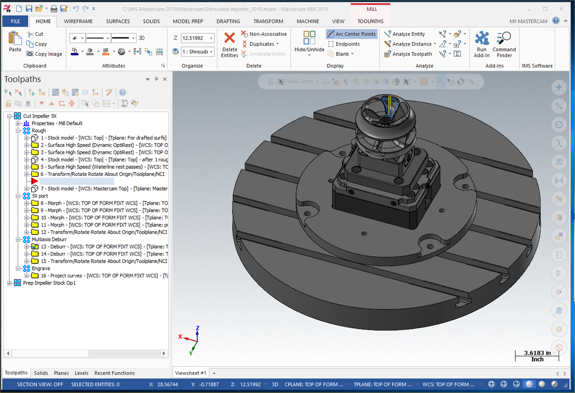The height and width of the screenshot is (393, 575).
Task: Click the Analyze Distance button
Action: [x=410, y=44]
